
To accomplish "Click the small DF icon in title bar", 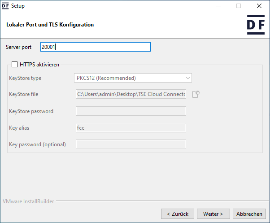I will (6, 6).
